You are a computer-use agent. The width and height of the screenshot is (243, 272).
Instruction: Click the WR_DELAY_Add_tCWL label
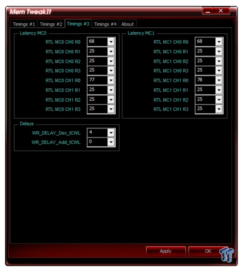tap(56, 142)
